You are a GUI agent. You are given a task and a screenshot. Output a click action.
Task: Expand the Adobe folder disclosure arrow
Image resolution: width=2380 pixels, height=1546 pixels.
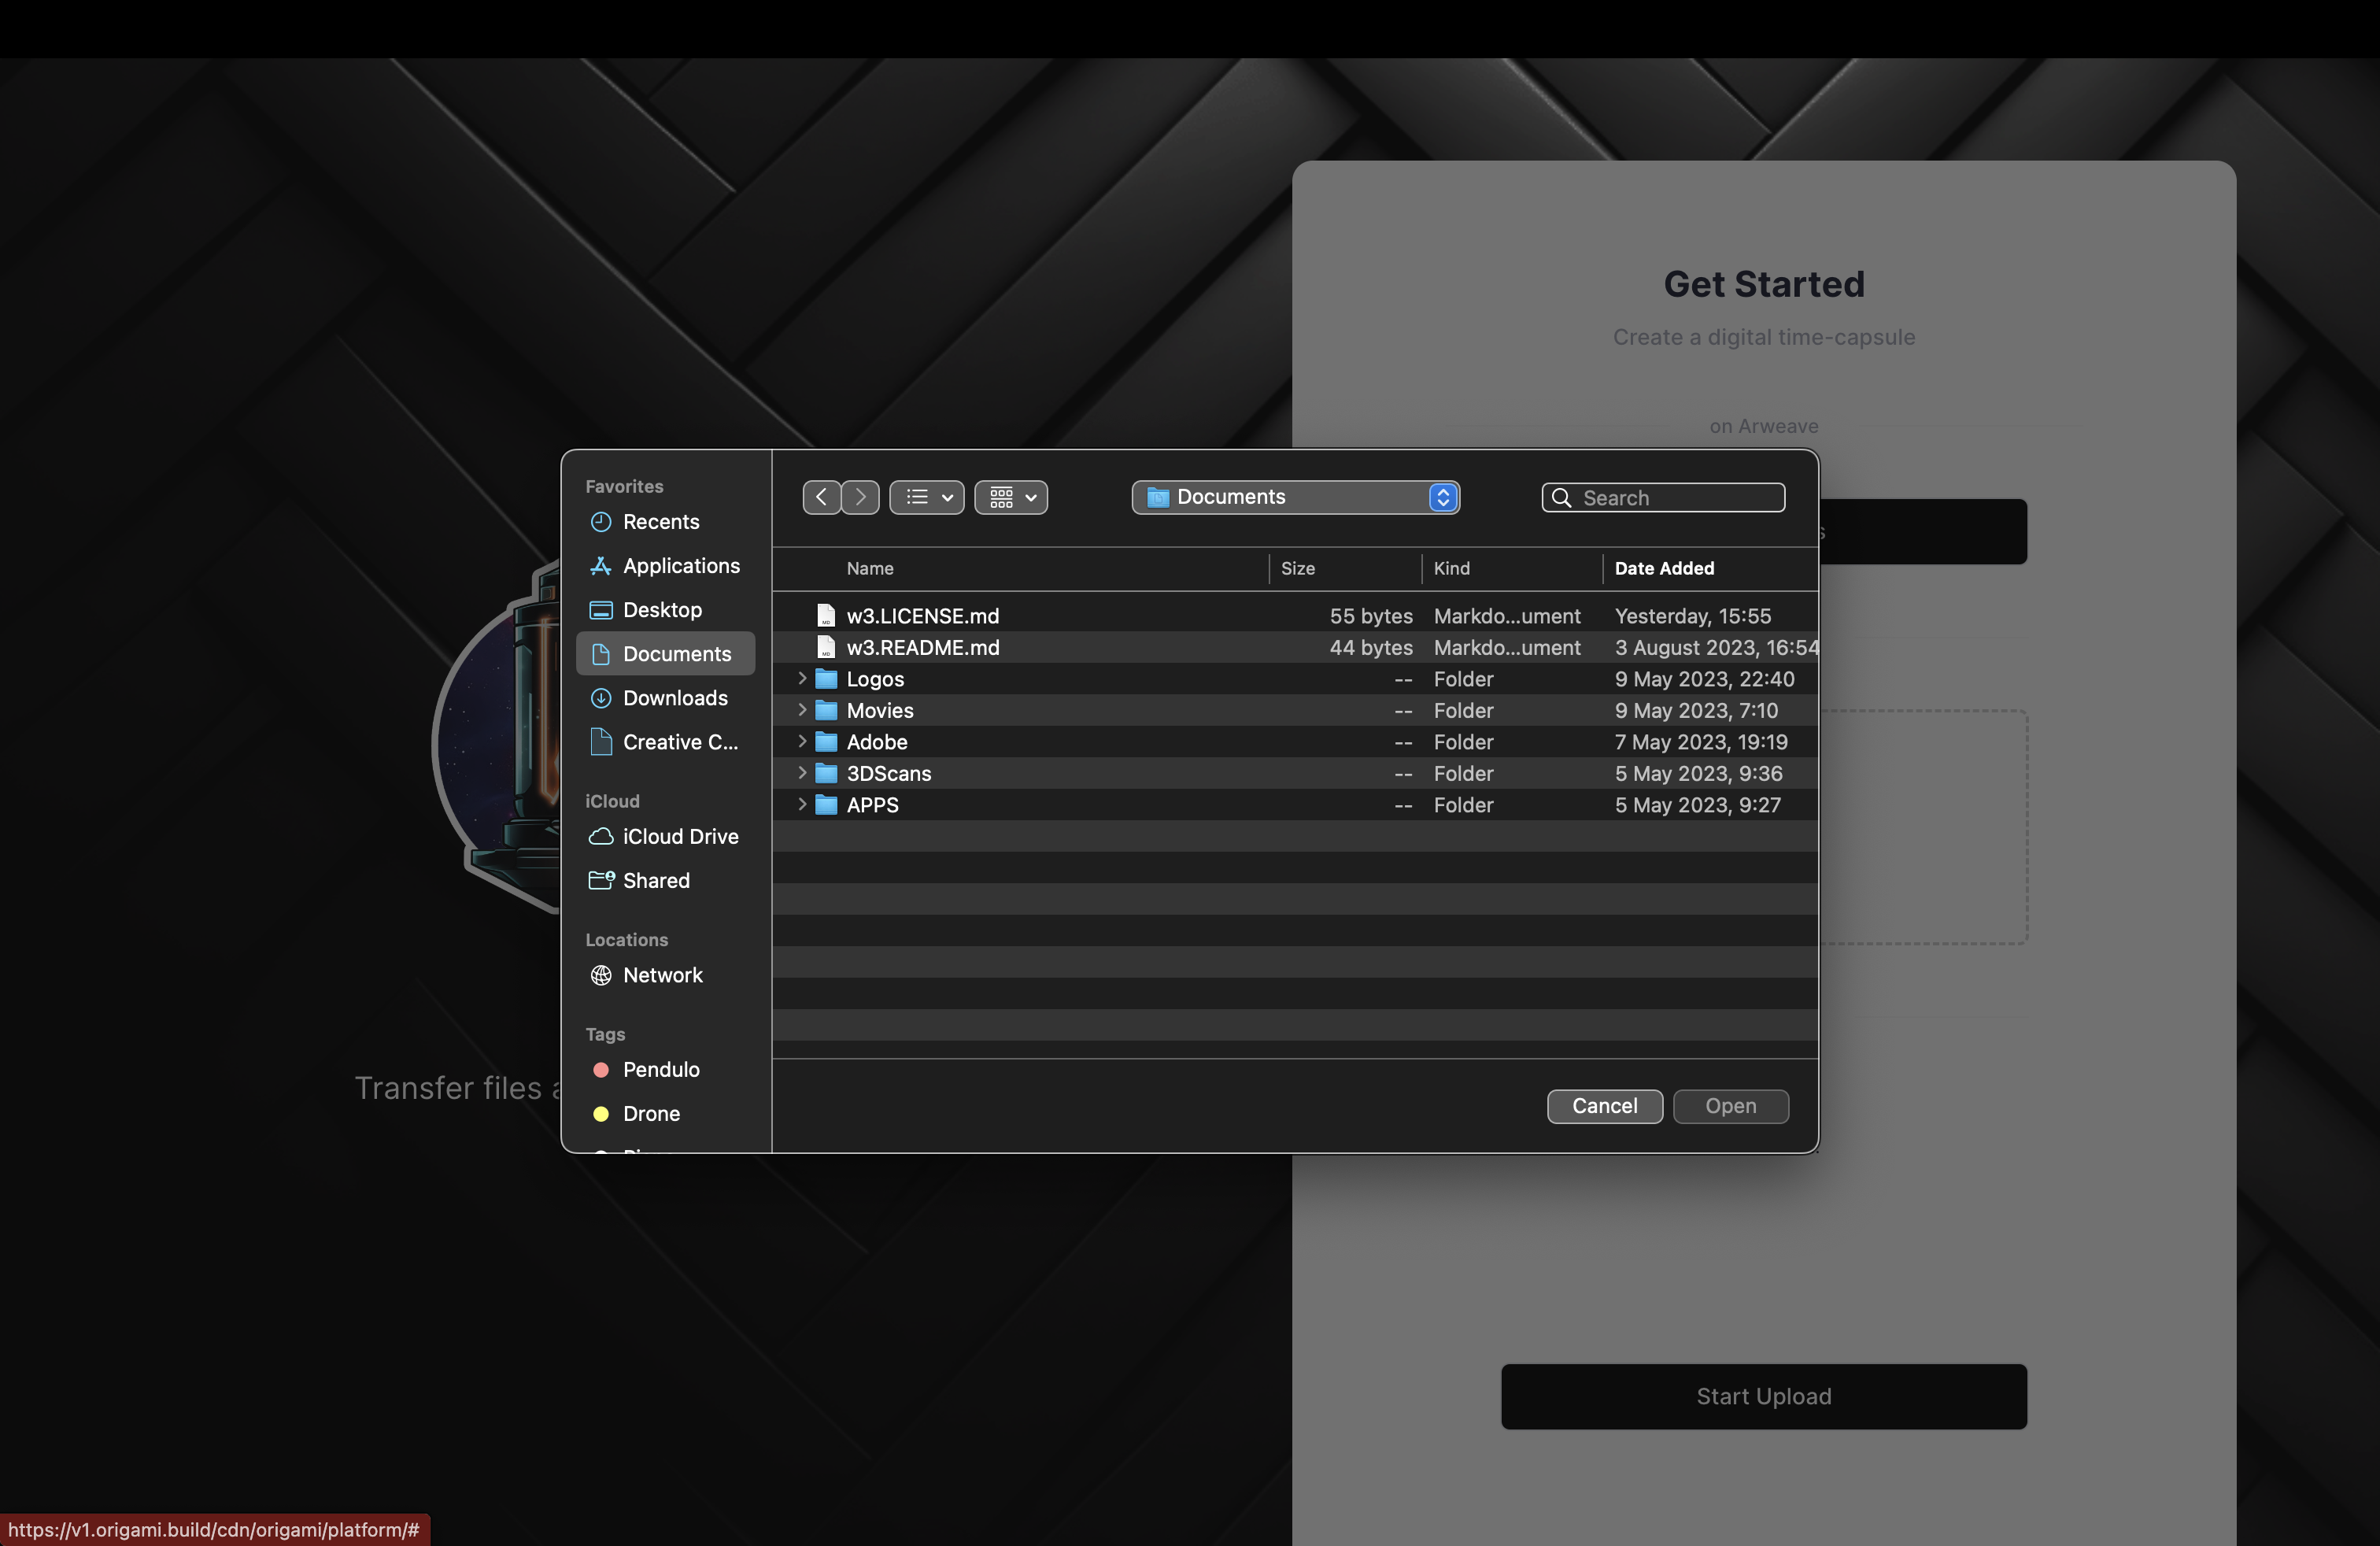pos(802,741)
